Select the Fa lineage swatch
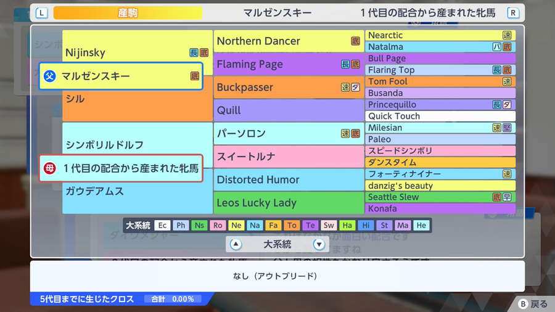555x312 pixels. pos(273,225)
